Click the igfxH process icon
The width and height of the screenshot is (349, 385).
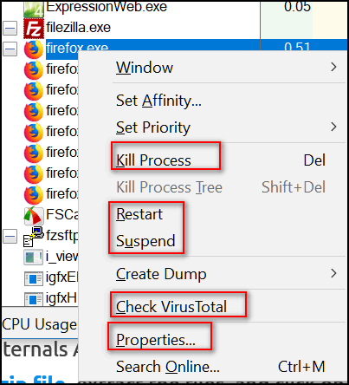click(34, 299)
